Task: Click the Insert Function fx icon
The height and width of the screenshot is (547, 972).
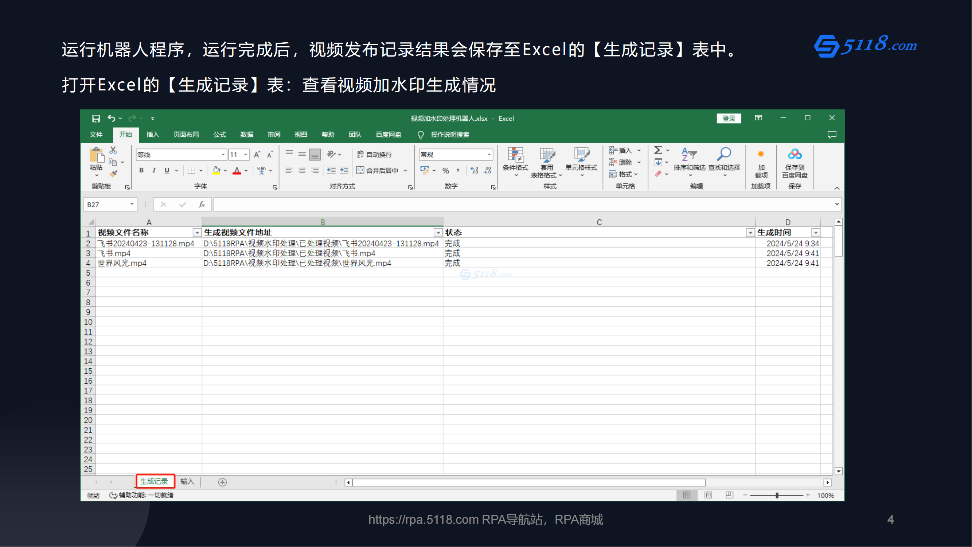Action: click(202, 205)
